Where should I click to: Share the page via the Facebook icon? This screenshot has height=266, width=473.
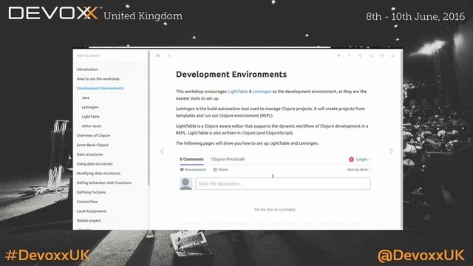coord(350,55)
